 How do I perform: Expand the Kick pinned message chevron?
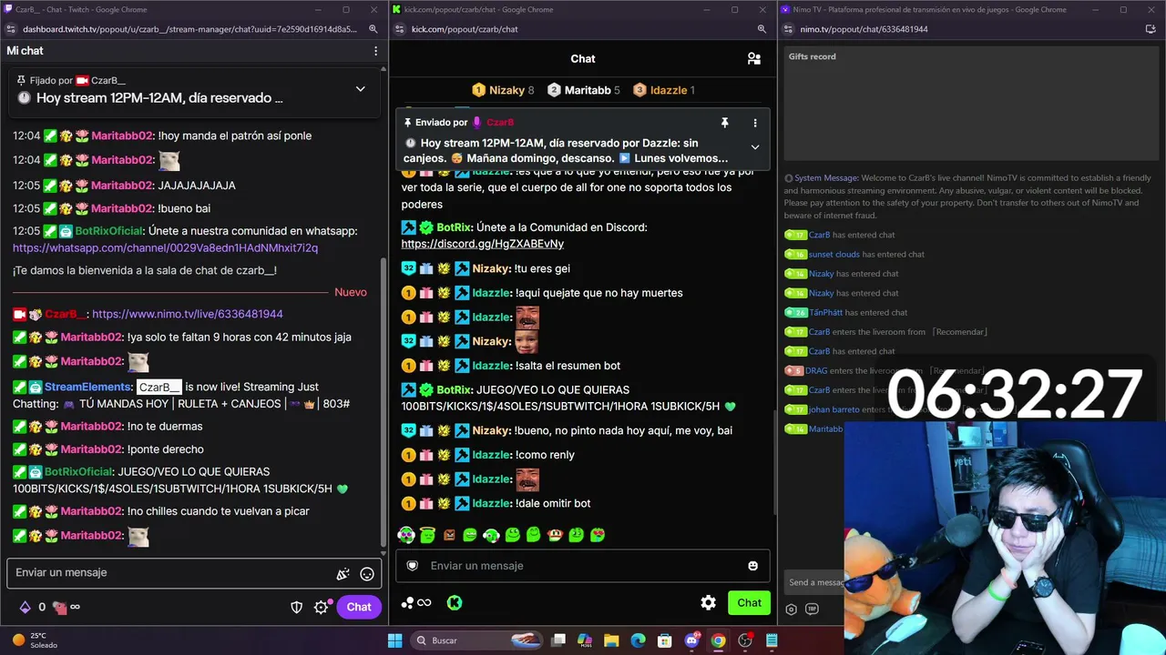754,146
